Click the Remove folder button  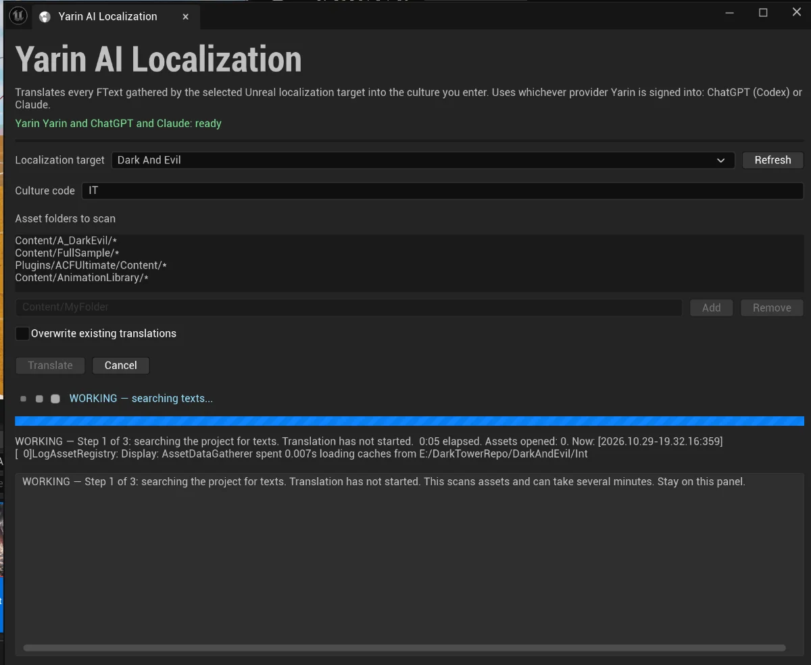coord(772,307)
